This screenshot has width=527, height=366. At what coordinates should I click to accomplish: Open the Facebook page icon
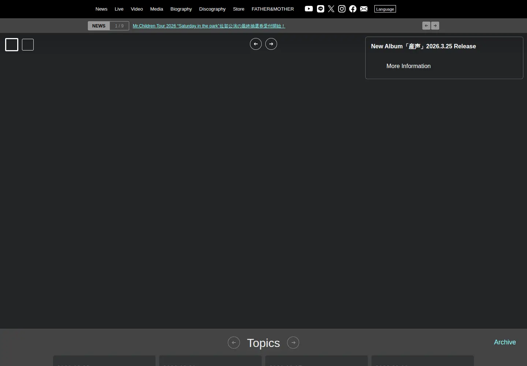(x=353, y=9)
